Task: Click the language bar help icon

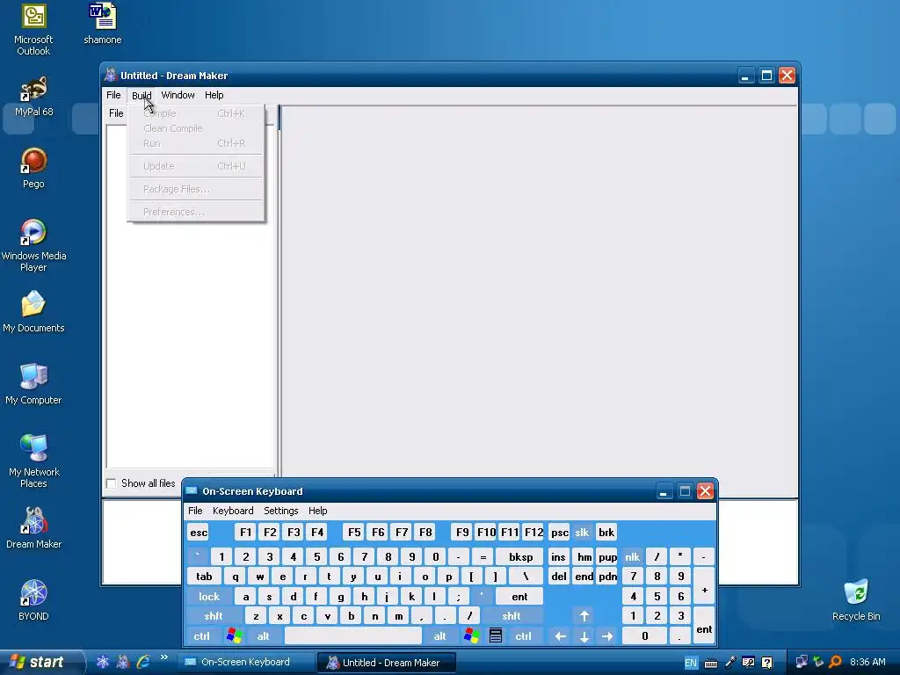Action: click(x=766, y=663)
